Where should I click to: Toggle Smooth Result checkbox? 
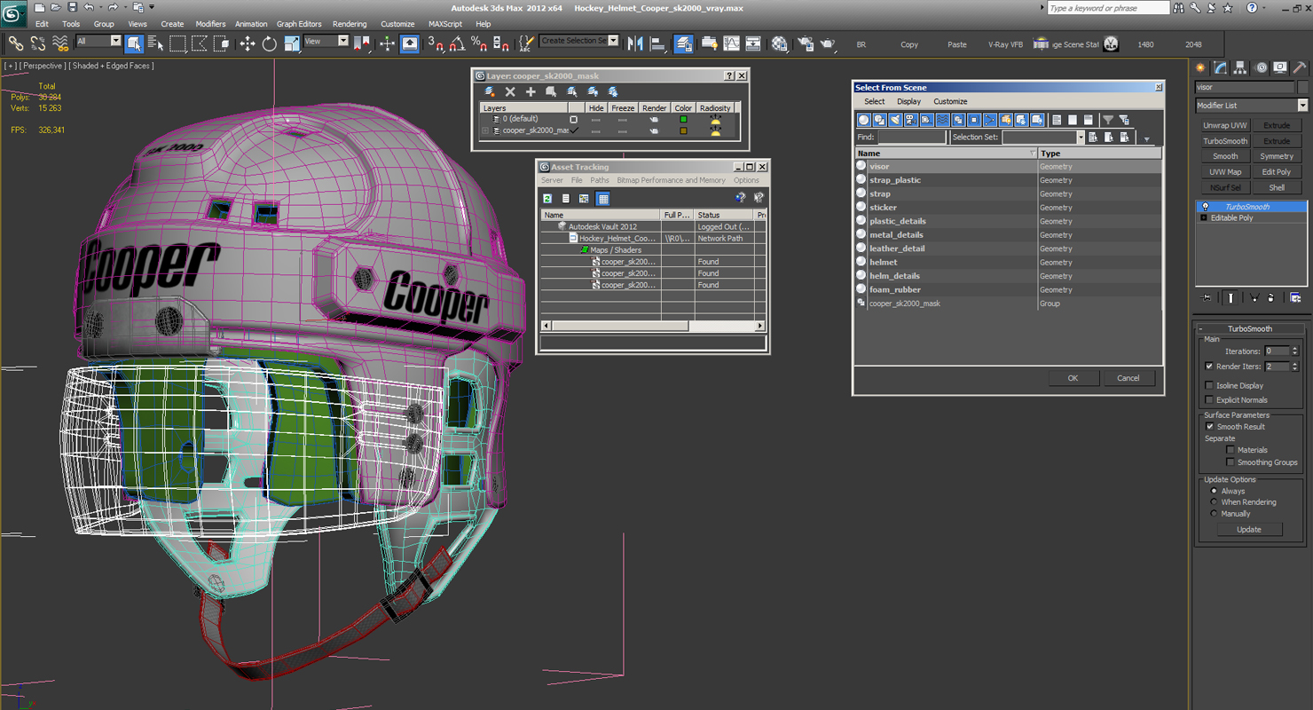click(1209, 426)
